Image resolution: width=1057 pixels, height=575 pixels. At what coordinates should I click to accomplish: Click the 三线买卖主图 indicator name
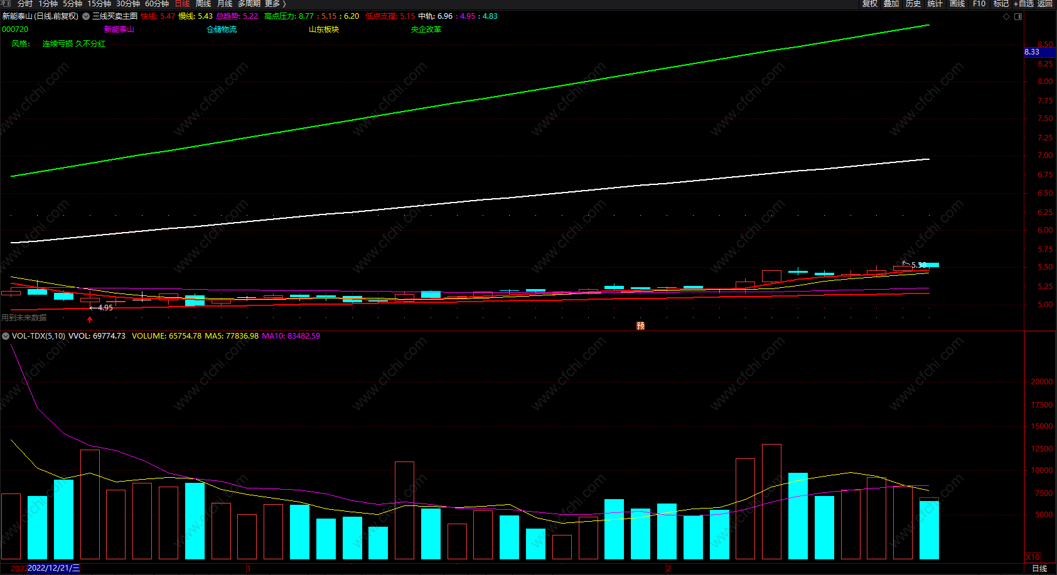[x=115, y=16]
